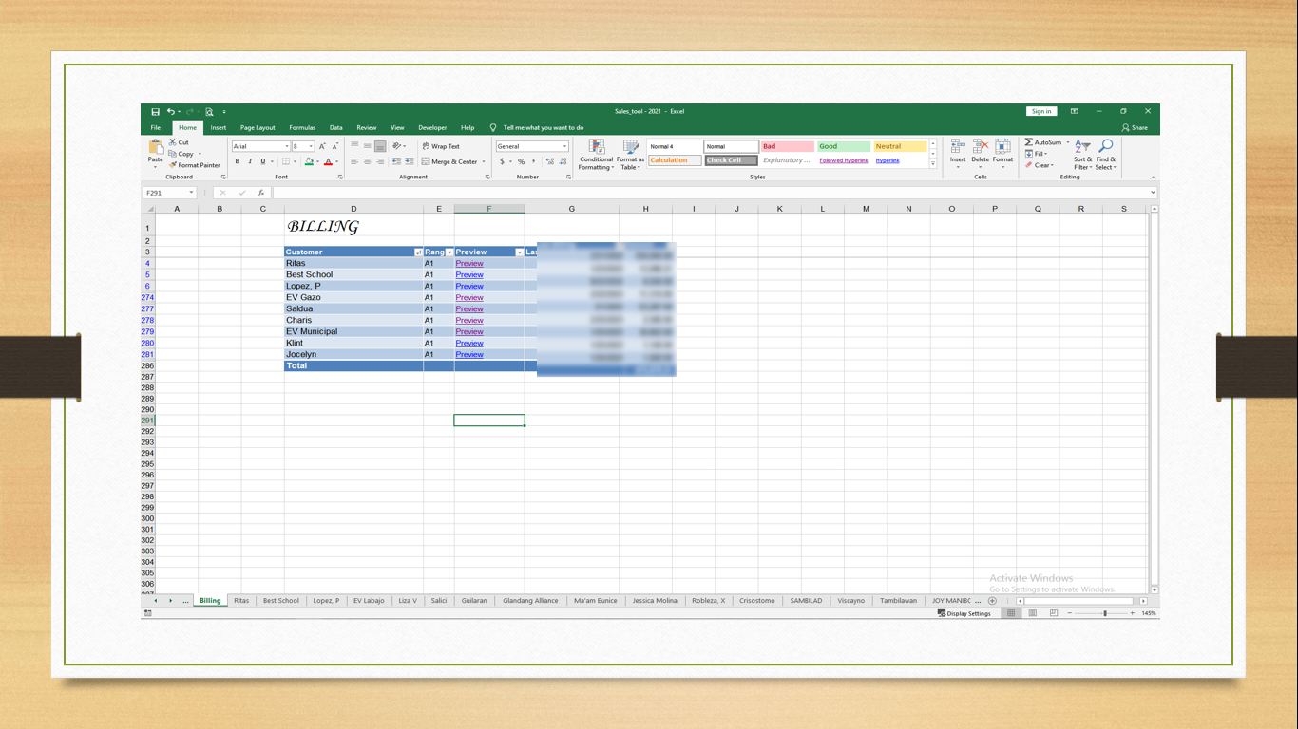The height and width of the screenshot is (729, 1298).
Task: Open the Preview column filter dropdown
Action: [x=519, y=252]
